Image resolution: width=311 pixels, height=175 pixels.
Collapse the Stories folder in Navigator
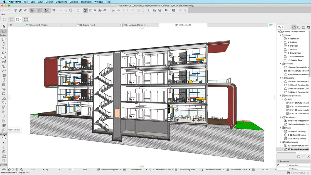(281, 35)
